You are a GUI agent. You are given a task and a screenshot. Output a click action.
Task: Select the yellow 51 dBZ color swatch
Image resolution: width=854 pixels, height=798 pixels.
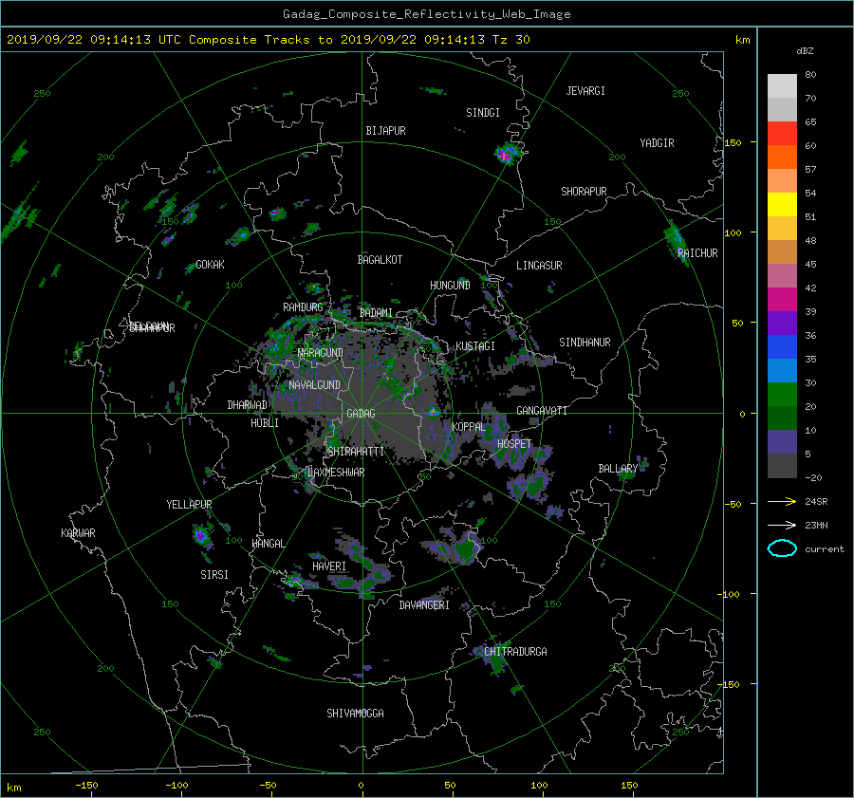782,204
